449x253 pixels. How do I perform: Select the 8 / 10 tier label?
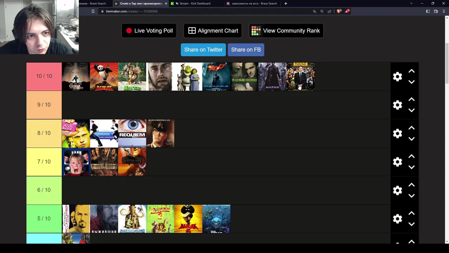[x=44, y=134]
